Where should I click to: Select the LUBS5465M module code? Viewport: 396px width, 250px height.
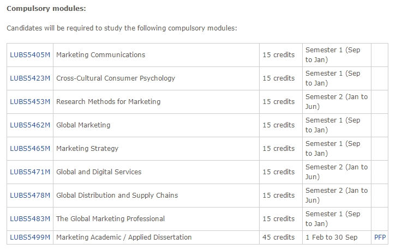click(x=30, y=149)
